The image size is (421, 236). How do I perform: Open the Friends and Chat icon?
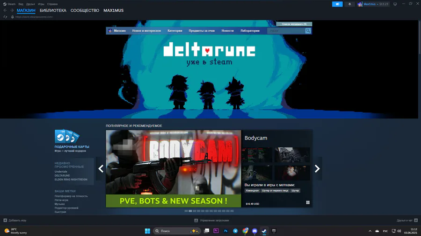416,220
